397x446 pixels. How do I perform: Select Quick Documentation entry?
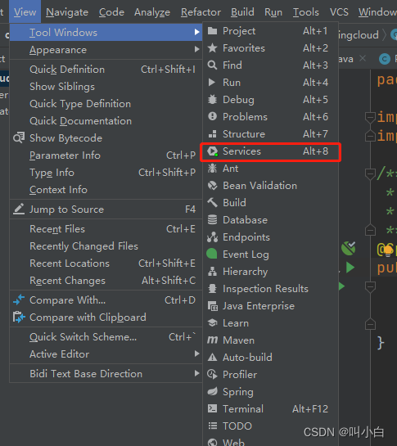click(106, 121)
